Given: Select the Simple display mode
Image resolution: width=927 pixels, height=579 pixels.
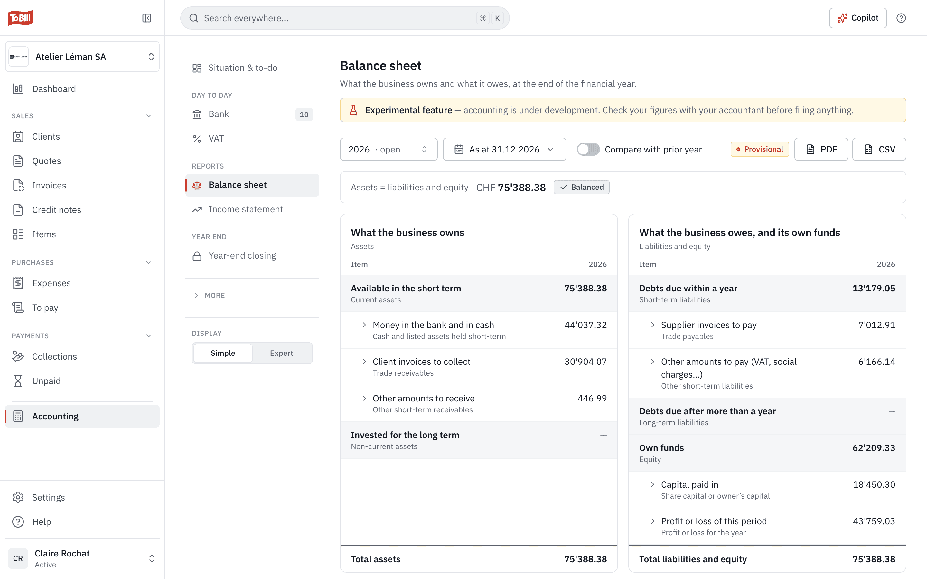Looking at the screenshot, I should (x=223, y=353).
